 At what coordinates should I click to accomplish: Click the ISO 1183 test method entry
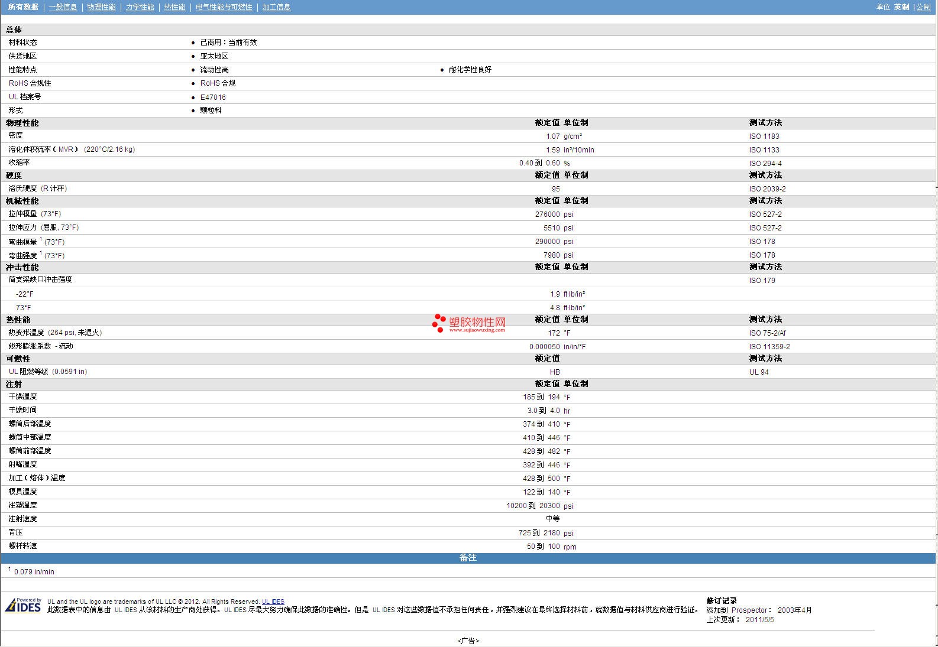click(x=764, y=136)
